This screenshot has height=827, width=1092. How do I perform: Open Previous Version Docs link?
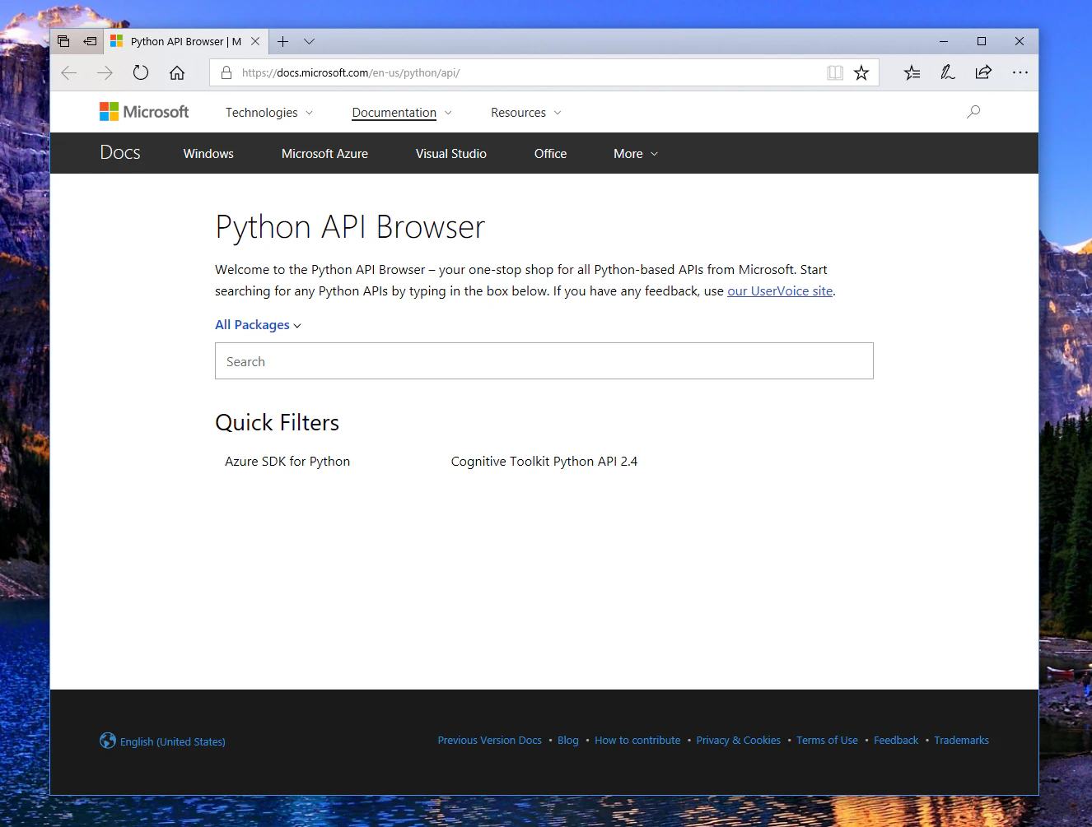coord(490,741)
